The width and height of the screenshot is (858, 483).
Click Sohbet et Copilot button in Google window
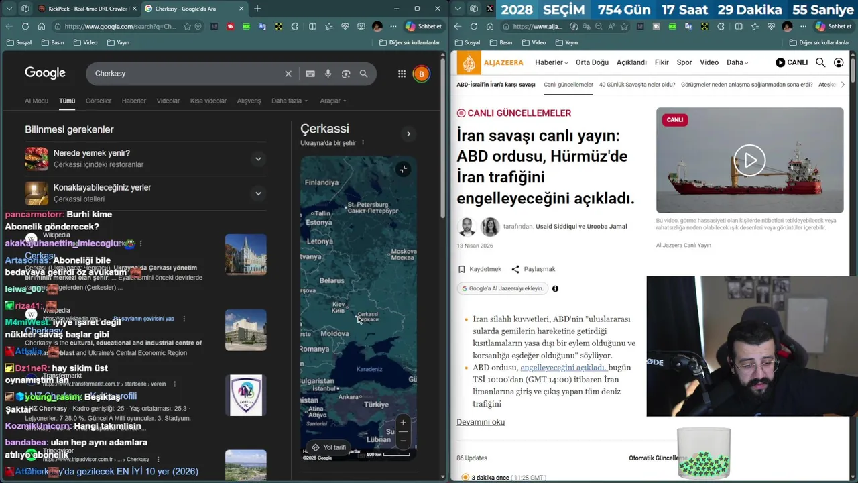[424, 26]
